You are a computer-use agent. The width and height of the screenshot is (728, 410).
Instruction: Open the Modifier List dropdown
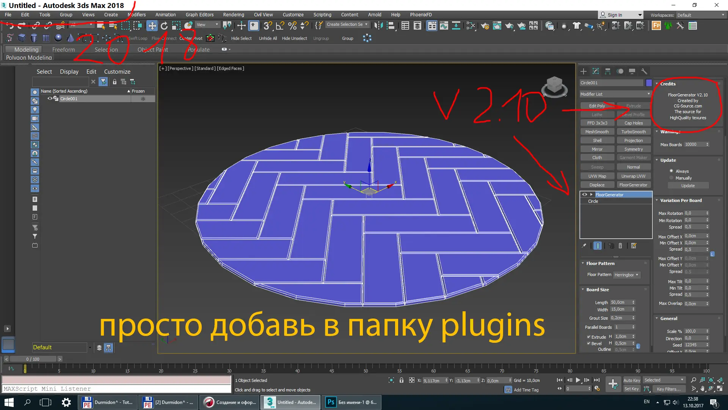pyautogui.click(x=615, y=94)
